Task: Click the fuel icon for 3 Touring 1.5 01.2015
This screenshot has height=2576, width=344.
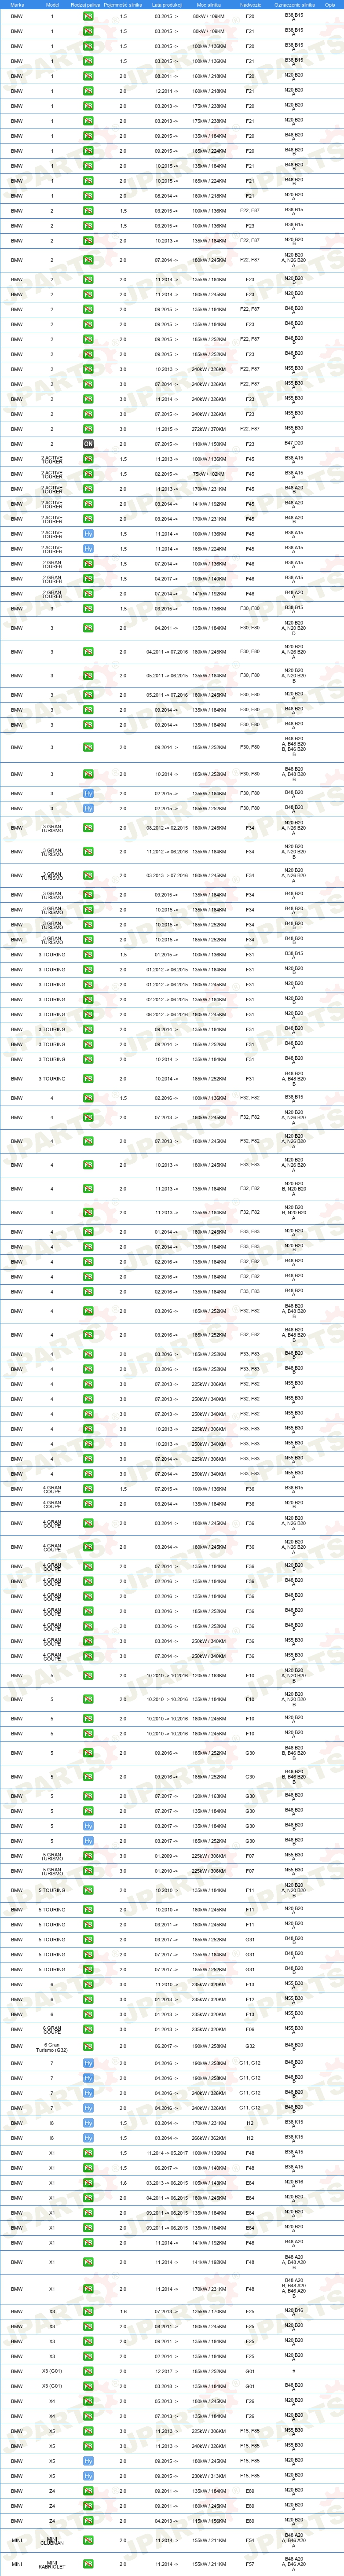Action: pos(88,955)
